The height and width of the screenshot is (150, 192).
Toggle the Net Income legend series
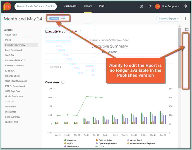point(71,146)
